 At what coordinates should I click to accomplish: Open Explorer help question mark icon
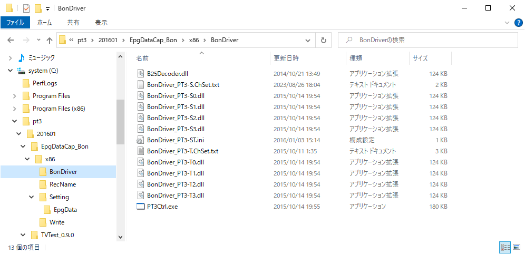pos(518,23)
